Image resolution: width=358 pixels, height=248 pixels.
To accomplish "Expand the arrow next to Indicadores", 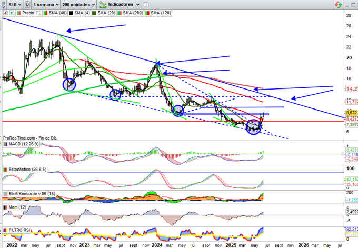I will click(138, 5).
